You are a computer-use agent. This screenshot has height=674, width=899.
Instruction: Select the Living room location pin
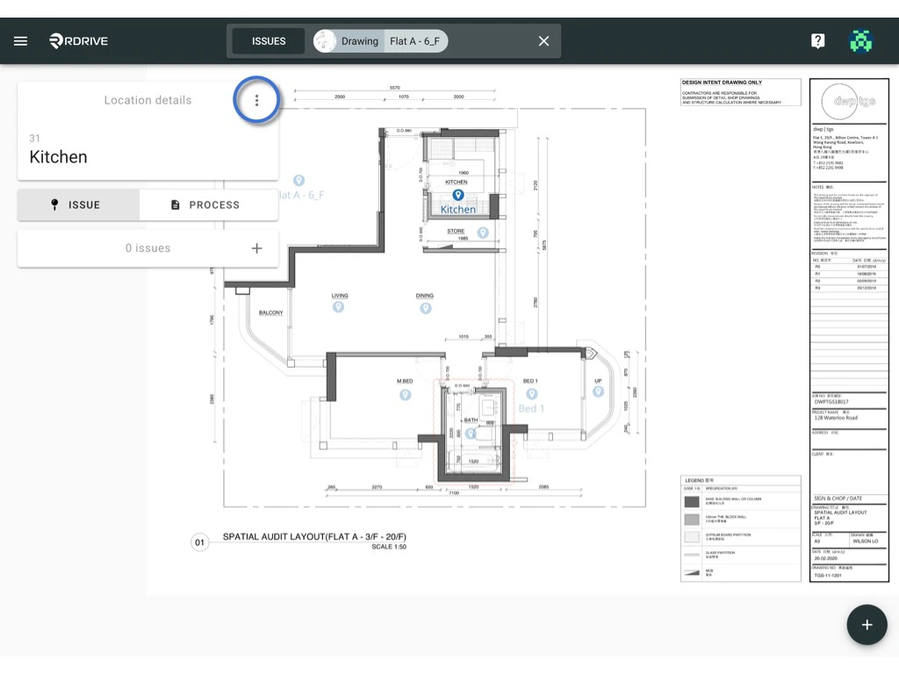pos(339,307)
